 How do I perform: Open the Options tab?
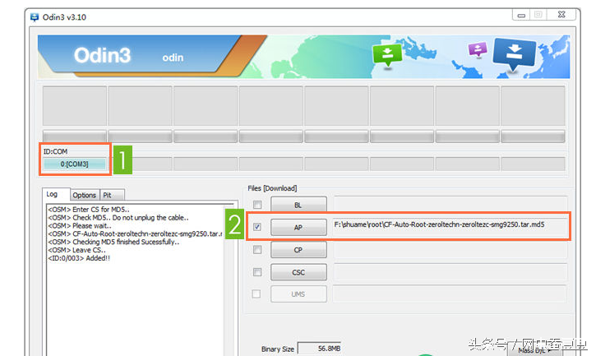[85, 195]
